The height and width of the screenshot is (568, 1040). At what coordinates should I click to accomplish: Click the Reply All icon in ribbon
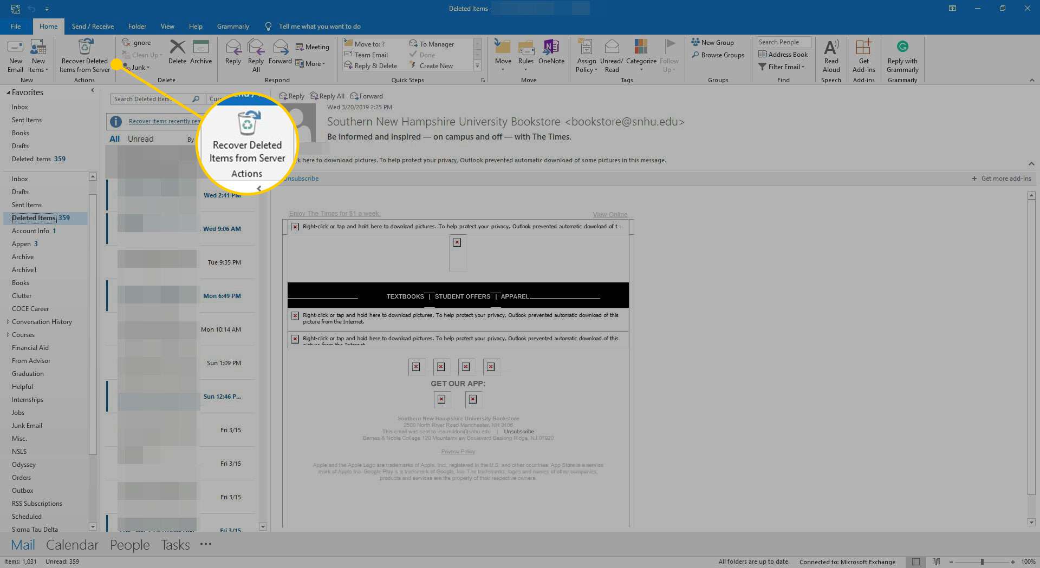click(256, 56)
